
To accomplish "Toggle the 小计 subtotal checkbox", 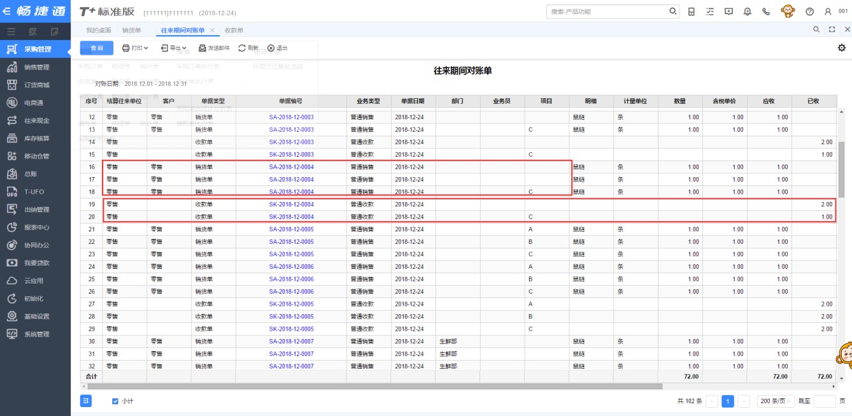I will click(115, 401).
